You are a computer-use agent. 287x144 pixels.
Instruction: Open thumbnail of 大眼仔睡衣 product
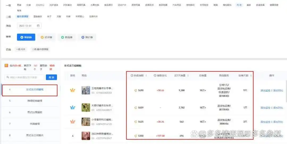pos(86,107)
